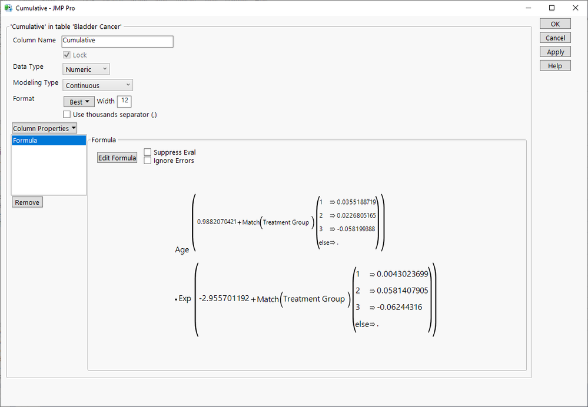Open the Best format menu
Image resolution: width=588 pixels, height=407 pixels.
point(79,102)
